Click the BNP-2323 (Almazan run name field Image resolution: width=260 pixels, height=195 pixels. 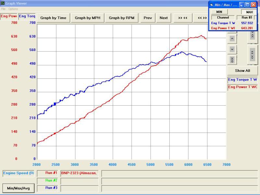(79, 173)
